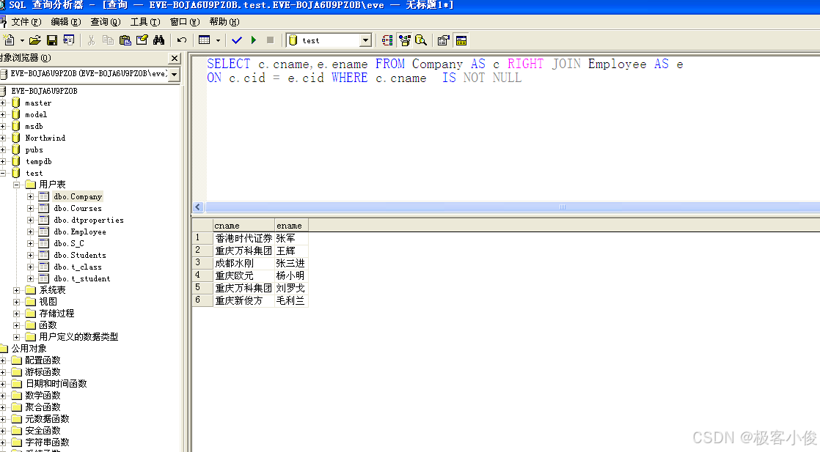Collapse the 用户表 folder
Viewport: 820px width, 452px height.
[x=16, y=185]
